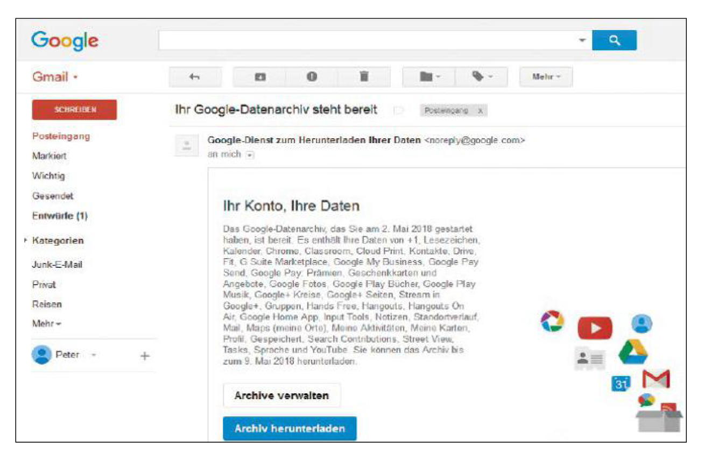Open the dropdown next to Peter
Viewport: 704px width, 454px height.
tap(94, 356)
